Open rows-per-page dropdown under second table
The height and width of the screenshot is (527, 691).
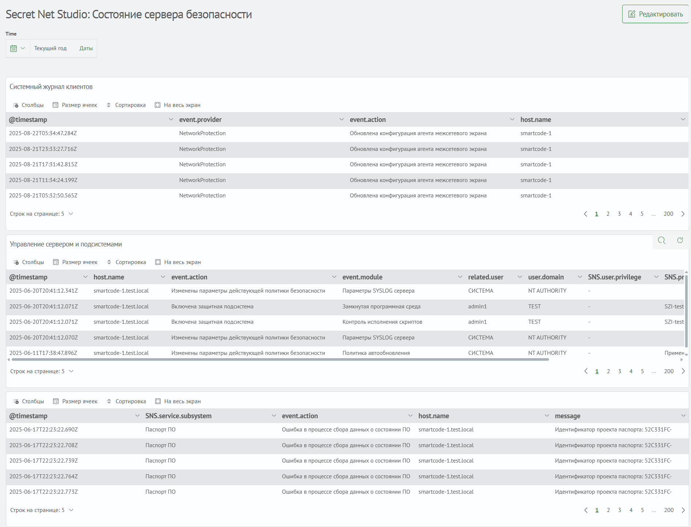click(42, 371)
